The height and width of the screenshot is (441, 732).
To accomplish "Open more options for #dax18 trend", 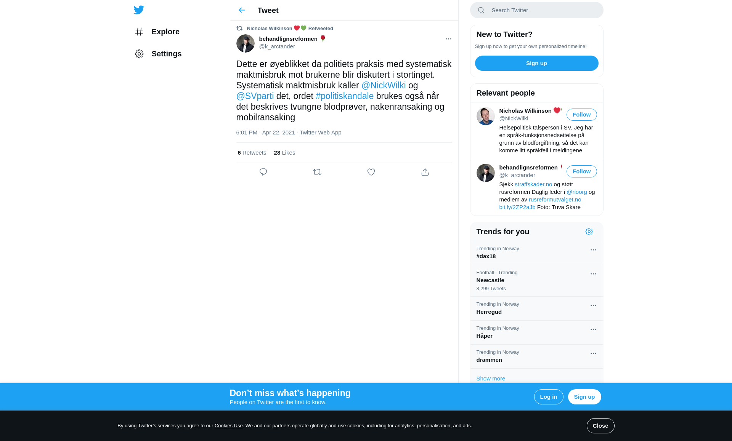I will click(593, 250).
